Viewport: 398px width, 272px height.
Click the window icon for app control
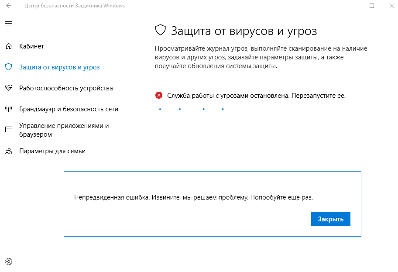click(x=9, y=130)
